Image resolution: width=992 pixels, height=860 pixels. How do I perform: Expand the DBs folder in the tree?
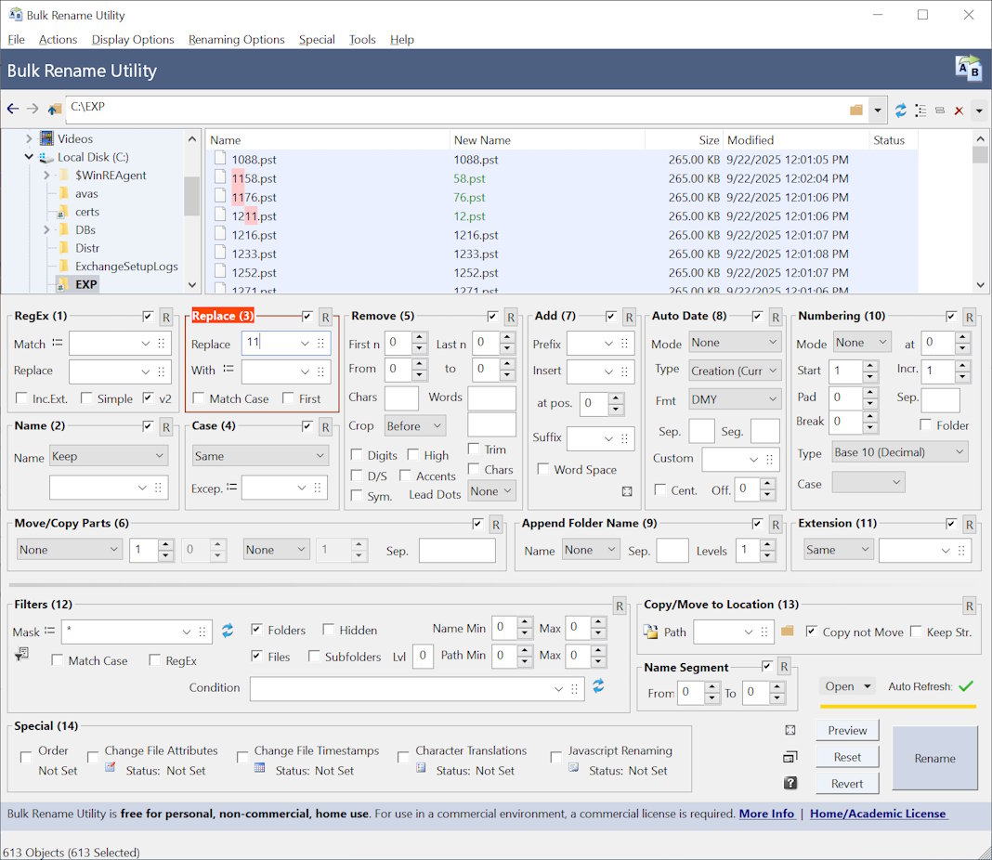[x=46, y=230]
